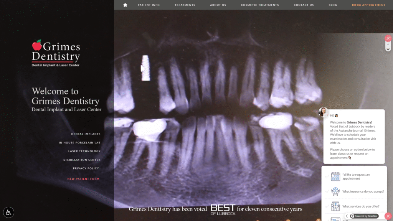Viewport: 393px width, 221px height.
Task: Open the accessibility options widget
Action: click(x=8, y=212)
